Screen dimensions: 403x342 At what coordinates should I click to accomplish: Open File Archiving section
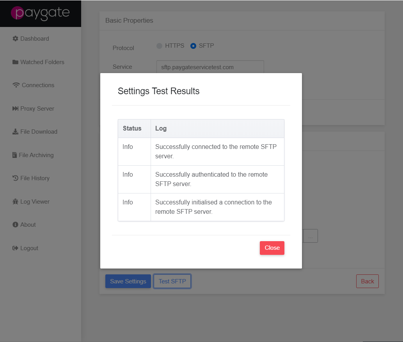click(x=33, y=155)
